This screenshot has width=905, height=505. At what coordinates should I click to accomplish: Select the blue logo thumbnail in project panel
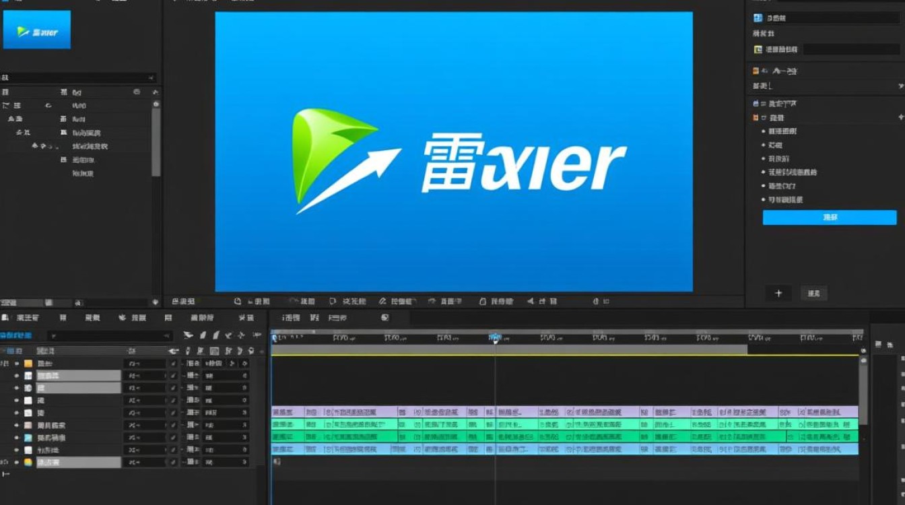pyautogui.click(x=37, y=29)
